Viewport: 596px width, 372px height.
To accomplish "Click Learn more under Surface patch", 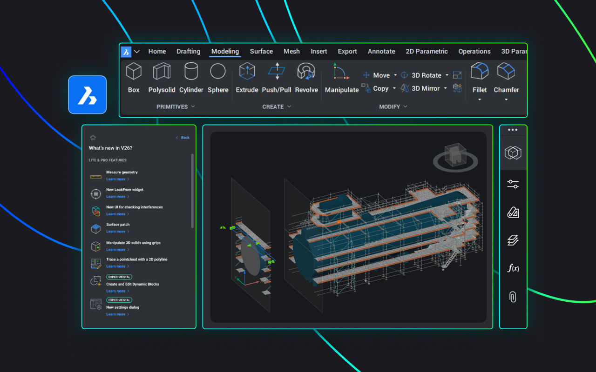I will (117, 232).
